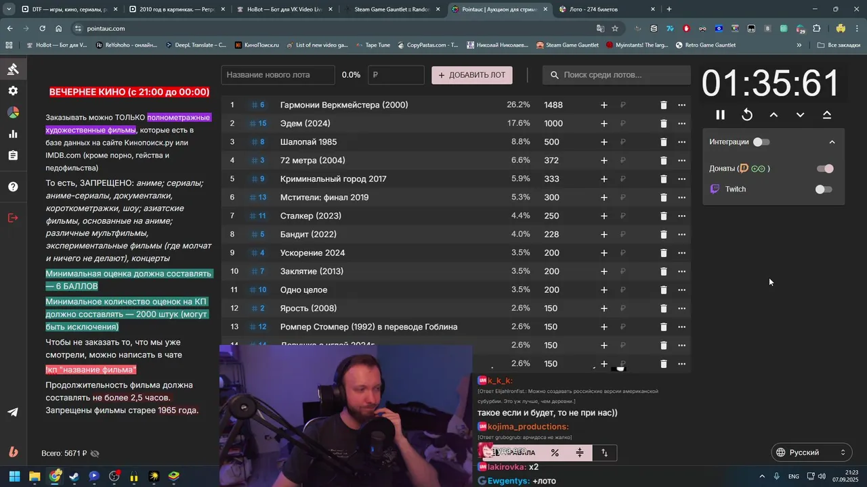Open the Retro Game Gauntlet bookmark
The width and height of the screenshot is (867, 487).
(x=704, y=45)
